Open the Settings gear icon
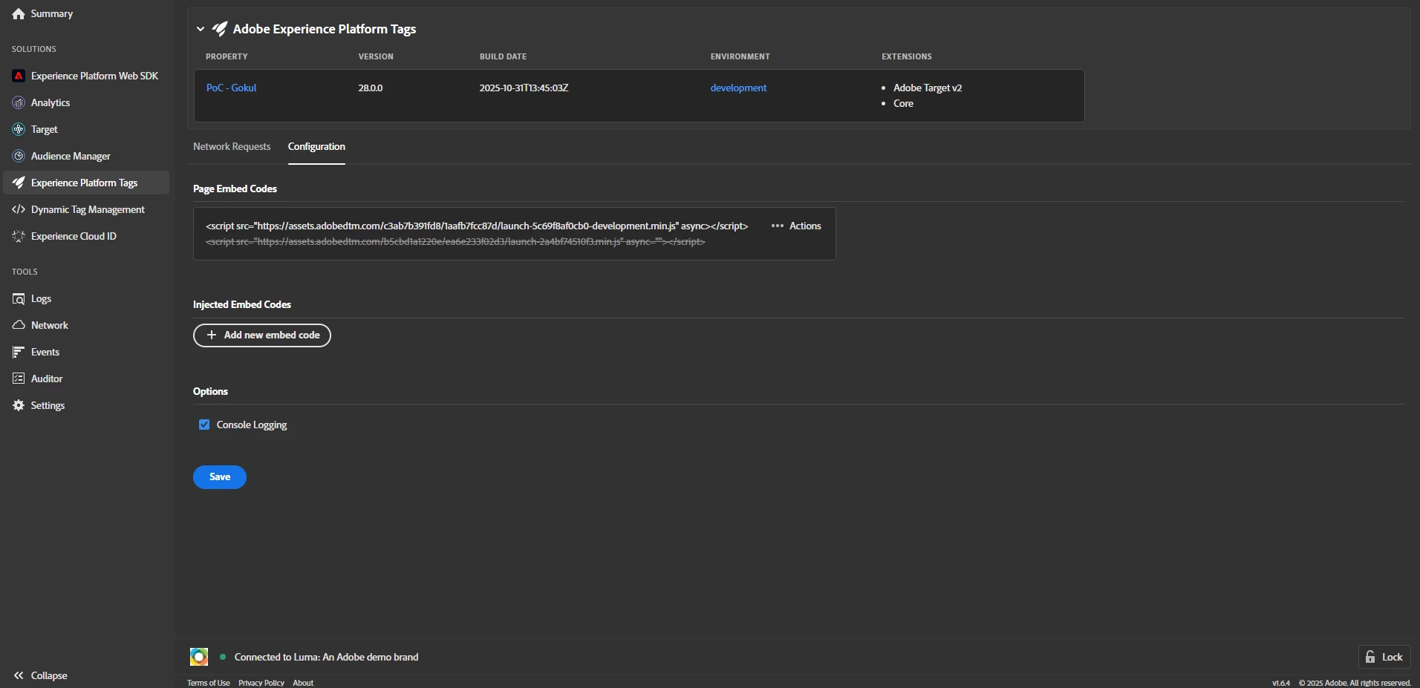The width and height of the screenshot is (1420, 688). click(x=19, y=405)
